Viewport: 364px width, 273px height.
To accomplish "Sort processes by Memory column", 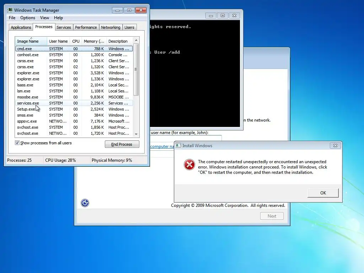I will coord(94,41).
